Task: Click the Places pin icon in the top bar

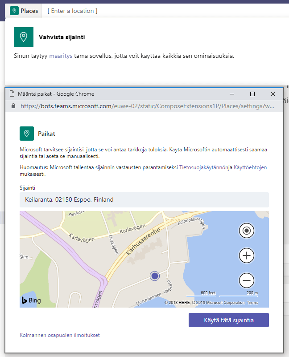Action: coord(14,11)
